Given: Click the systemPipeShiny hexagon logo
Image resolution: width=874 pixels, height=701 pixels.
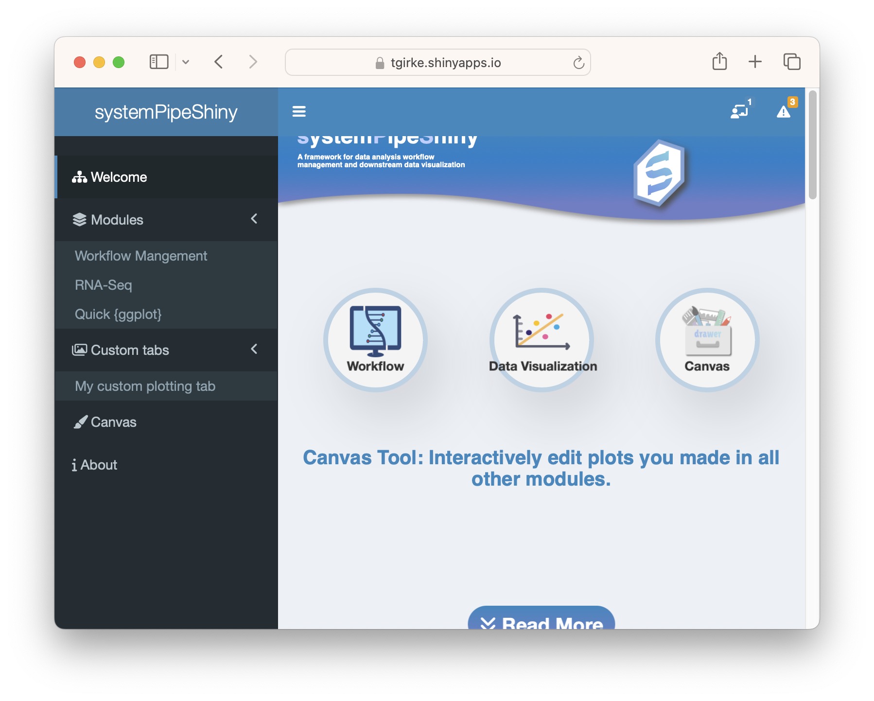Looking at the screenshot, I should 659,173.
